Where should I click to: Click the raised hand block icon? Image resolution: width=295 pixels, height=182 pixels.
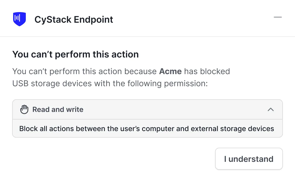point(24,110)
